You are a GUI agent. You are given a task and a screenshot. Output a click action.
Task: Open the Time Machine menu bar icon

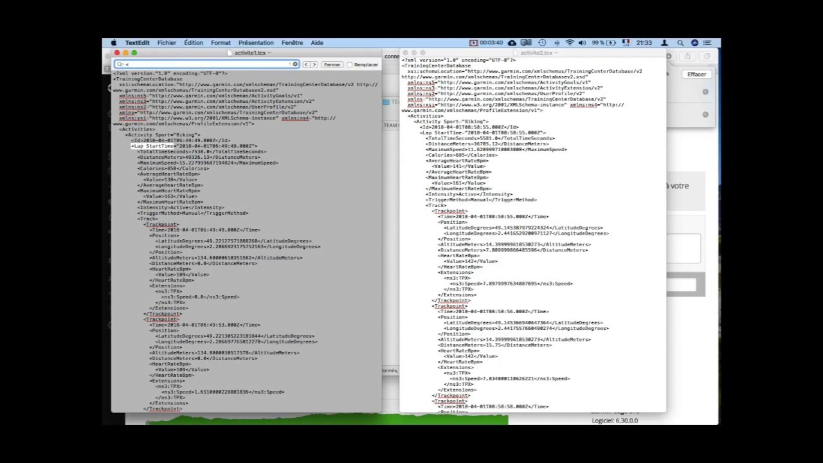(x=542, y=43)
